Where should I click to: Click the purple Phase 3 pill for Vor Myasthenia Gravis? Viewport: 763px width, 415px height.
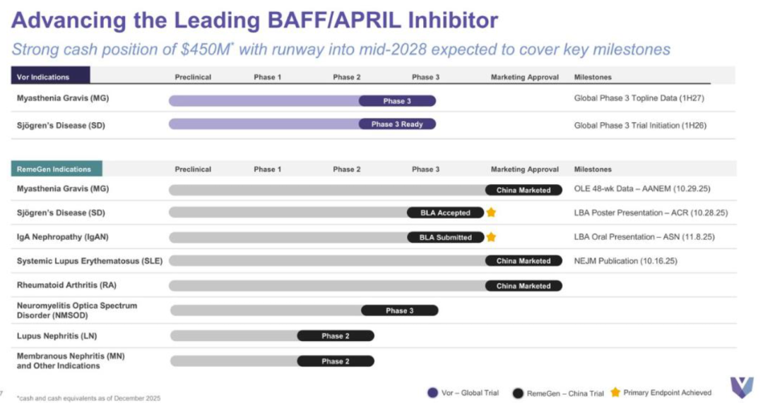[x=397, y=101]
